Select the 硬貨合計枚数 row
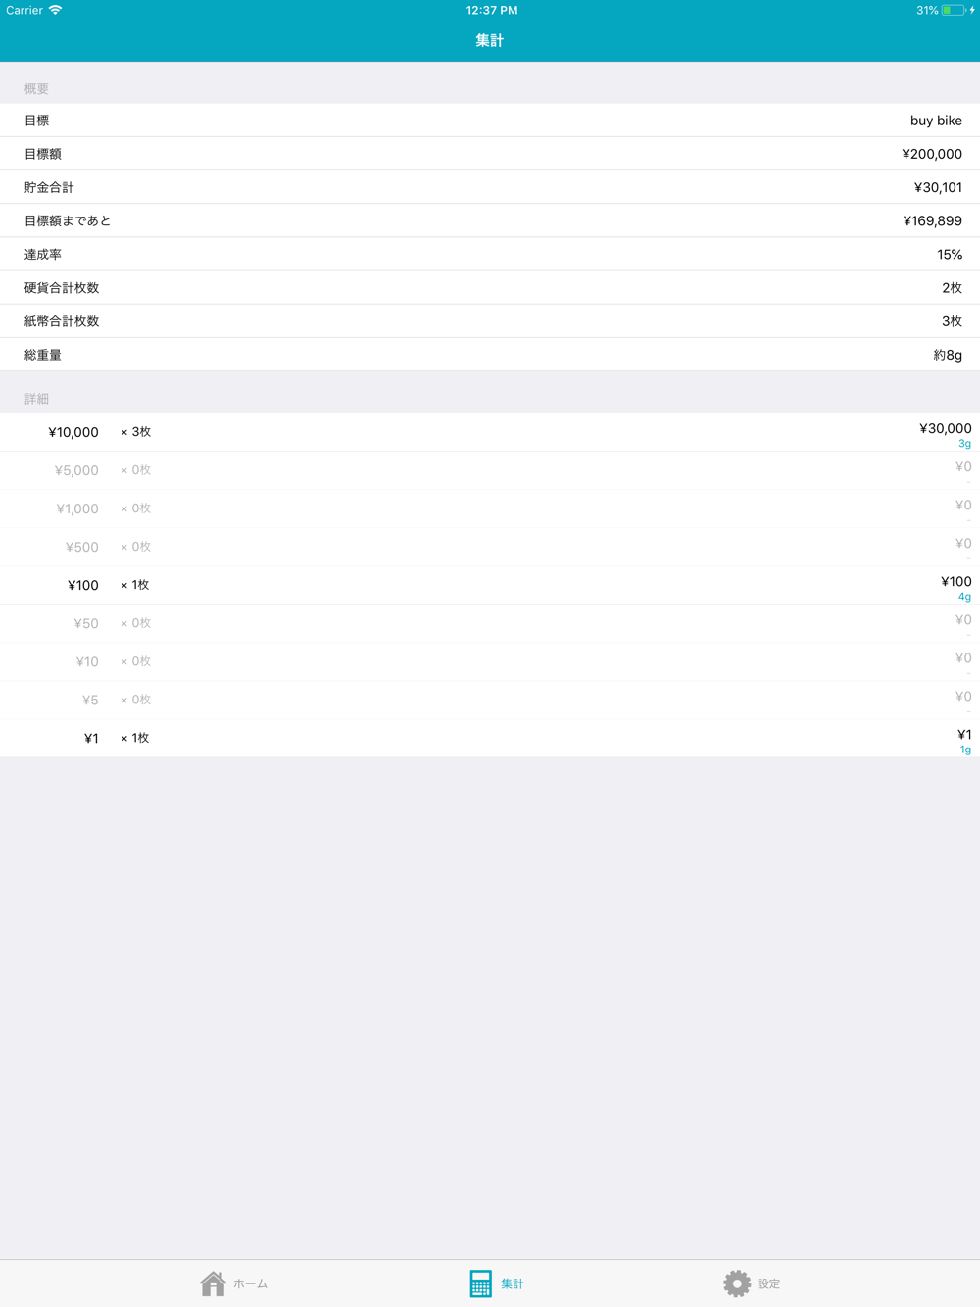 pyautogui.click(x=490, y=287)
